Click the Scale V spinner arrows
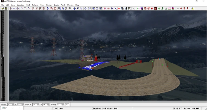This screenshot has width=207, height=110. click(48, 105)
